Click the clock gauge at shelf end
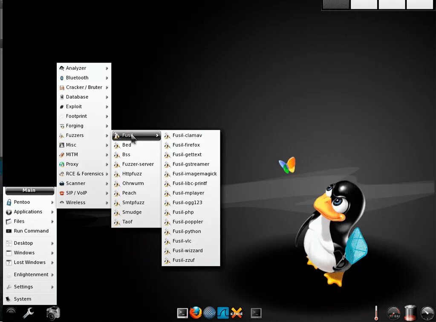 click(x=427, y=313)
